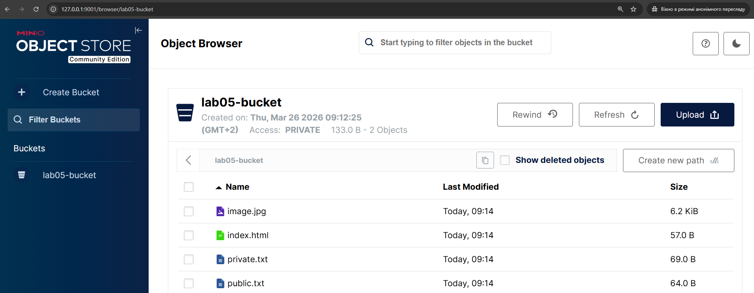This screenshot has height=293, width=754.
Task: Select all objects with header checkbox
Action: 189,187
